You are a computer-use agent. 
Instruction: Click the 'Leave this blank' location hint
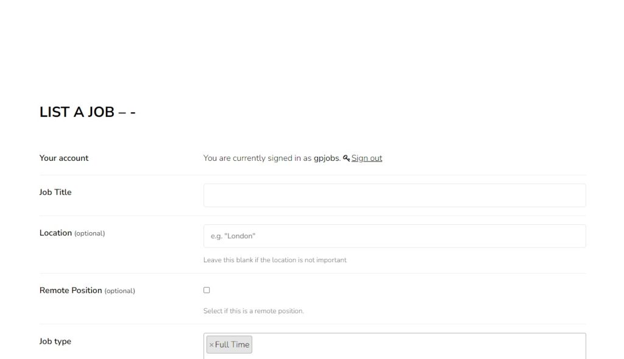pyautogui.click(x=275, y=260)
